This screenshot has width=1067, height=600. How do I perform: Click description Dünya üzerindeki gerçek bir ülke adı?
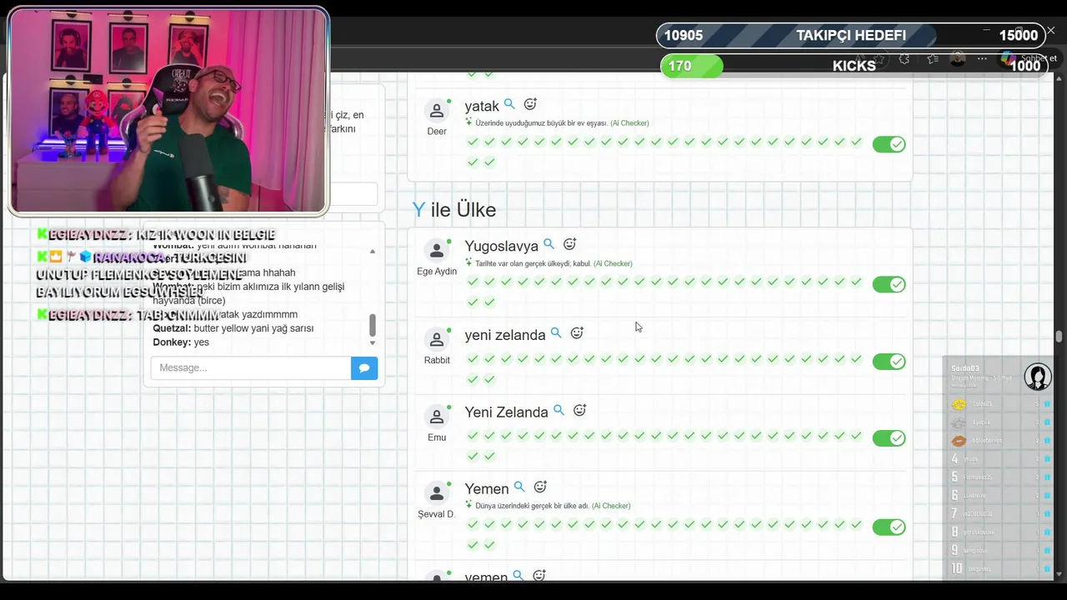532,506
